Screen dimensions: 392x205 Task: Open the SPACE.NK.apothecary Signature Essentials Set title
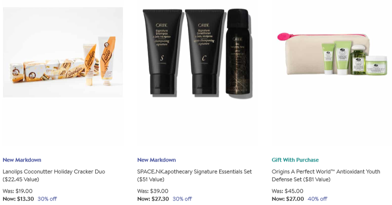point(194,175)
